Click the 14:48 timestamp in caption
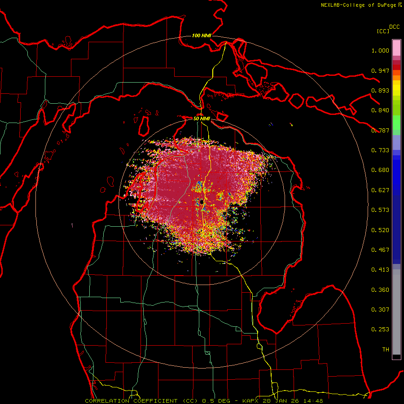 (x=312, y=401)
